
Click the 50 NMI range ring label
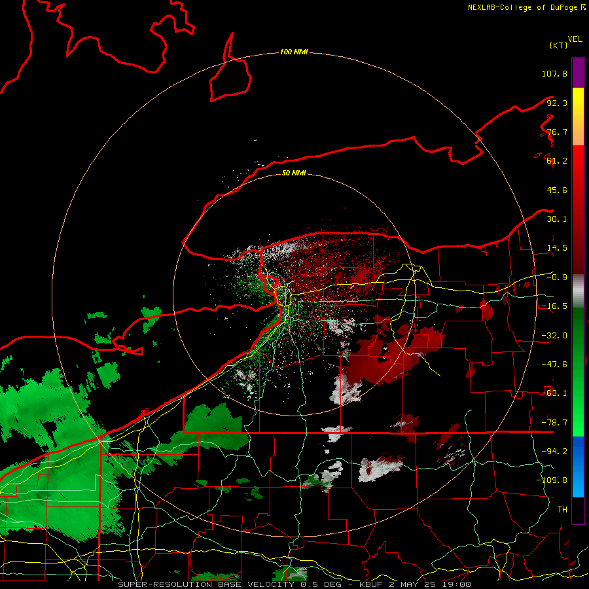[294, 173]
